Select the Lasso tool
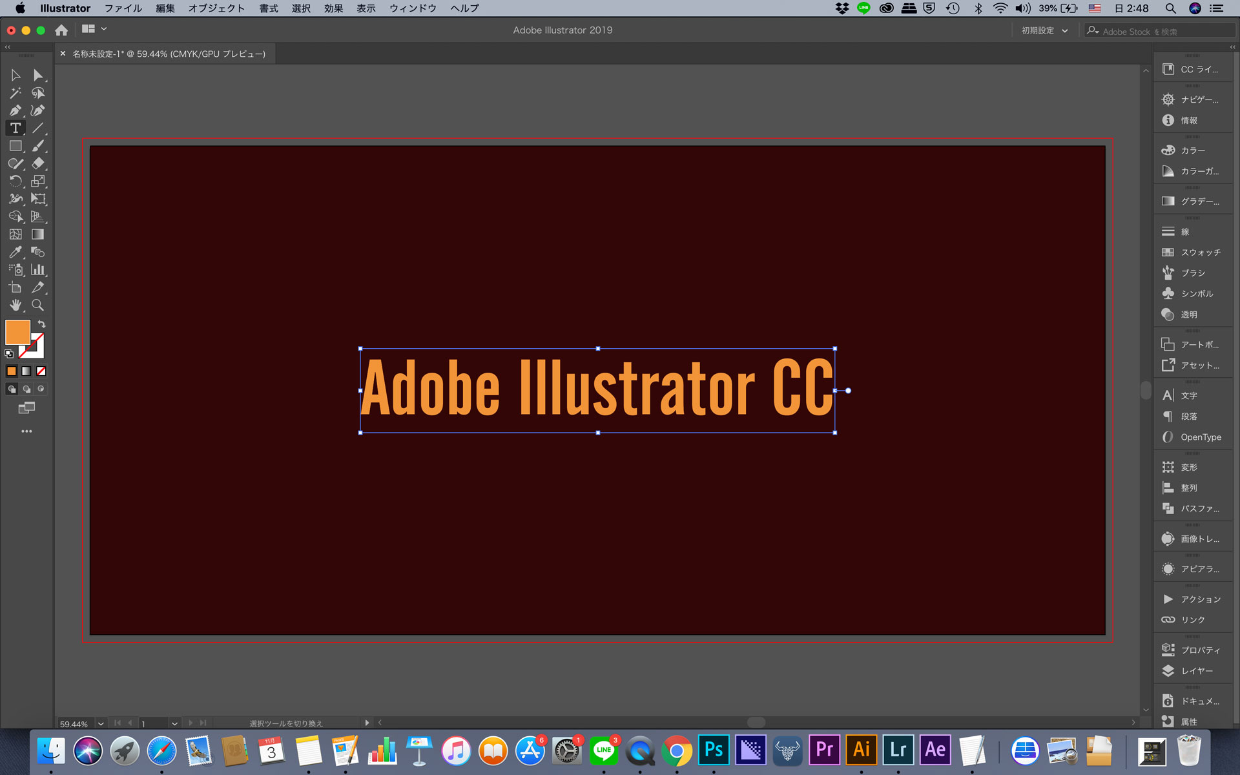Image resolution: width=1240 pixels, height=775 pixels. pyautogui.click(x=38, y=93)
